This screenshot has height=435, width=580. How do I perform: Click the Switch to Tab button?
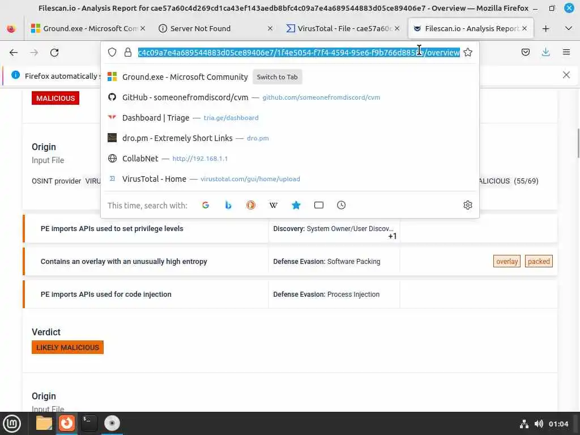[277, 77]
